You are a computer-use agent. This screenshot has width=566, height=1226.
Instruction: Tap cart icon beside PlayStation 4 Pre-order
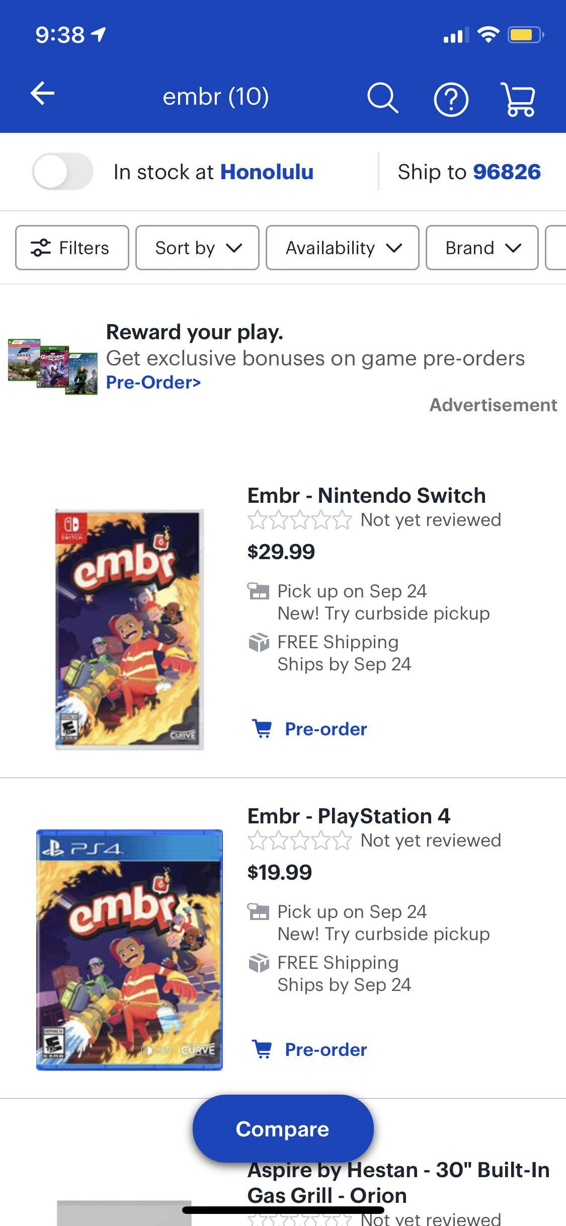262,1049
